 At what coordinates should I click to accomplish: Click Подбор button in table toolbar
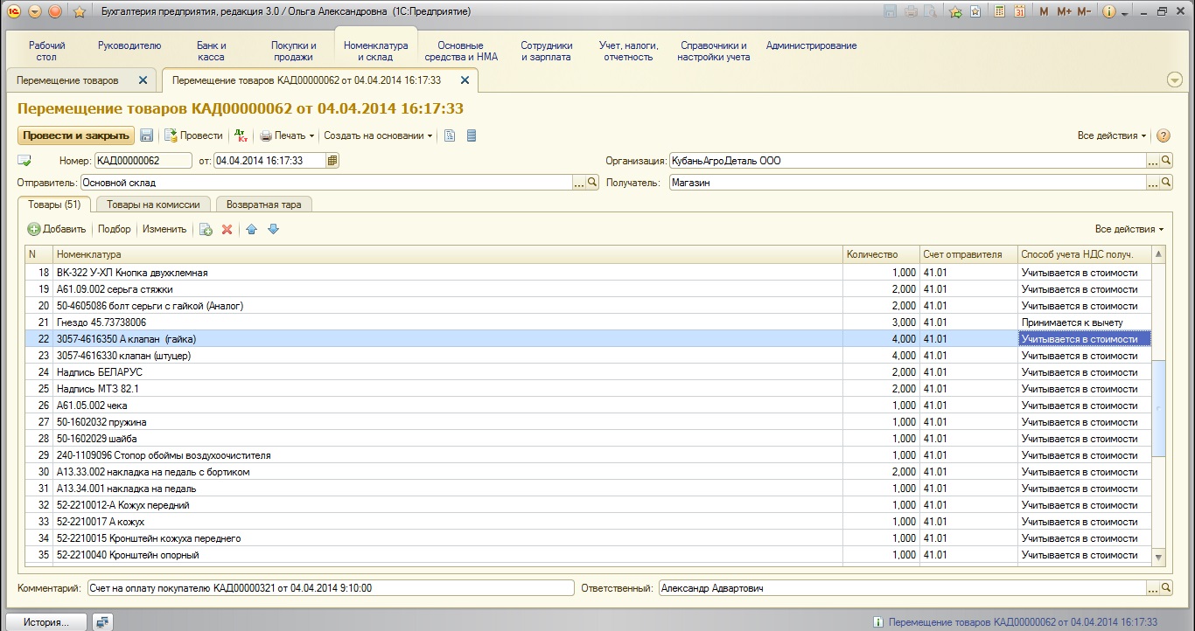coord(114,229)
